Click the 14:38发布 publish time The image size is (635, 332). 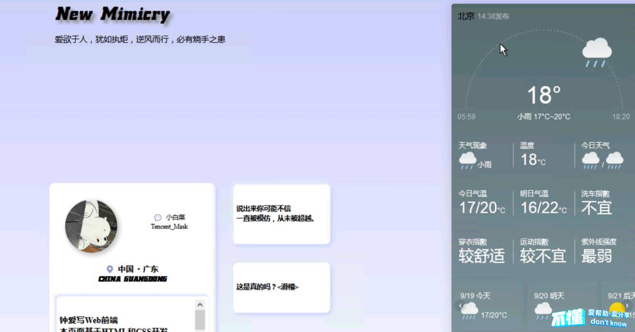tap(493, 16)
